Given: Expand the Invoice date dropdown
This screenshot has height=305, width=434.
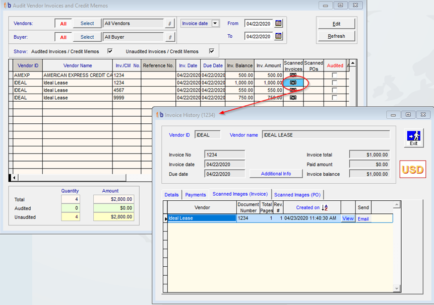Looking at the screenshot, I should (x=215, y=23).
